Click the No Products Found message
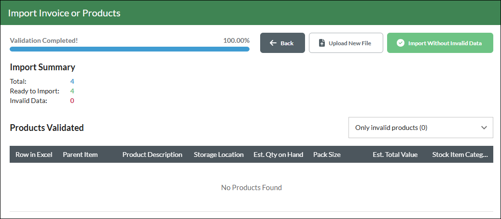Image resolution: width=501 pixels, height=219 pixels. [x=251, y=187]
